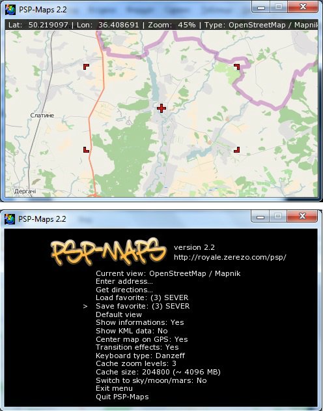Maximize the map window
The image size is (323, 411).
[279, 7]
